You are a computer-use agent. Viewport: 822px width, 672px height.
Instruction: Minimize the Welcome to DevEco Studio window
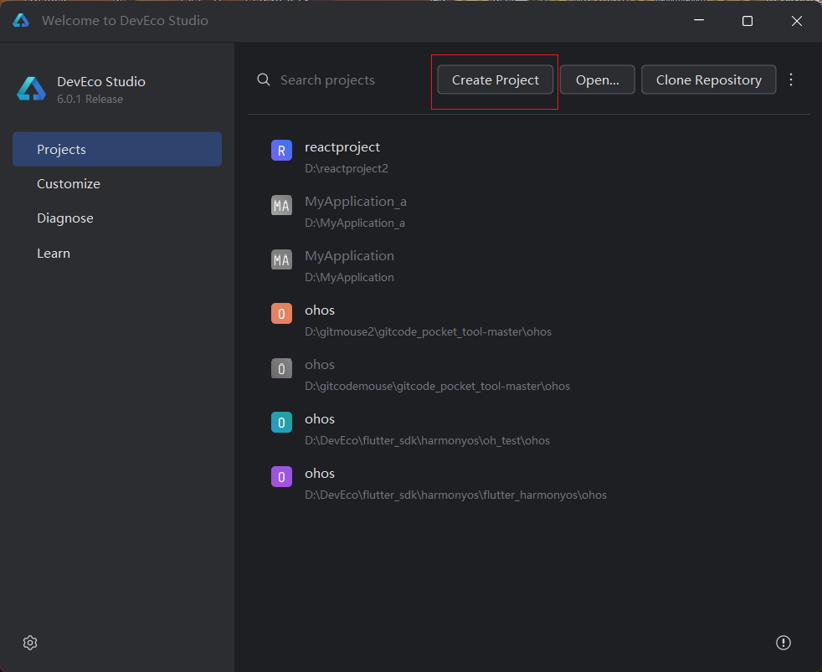click(699, 21)
